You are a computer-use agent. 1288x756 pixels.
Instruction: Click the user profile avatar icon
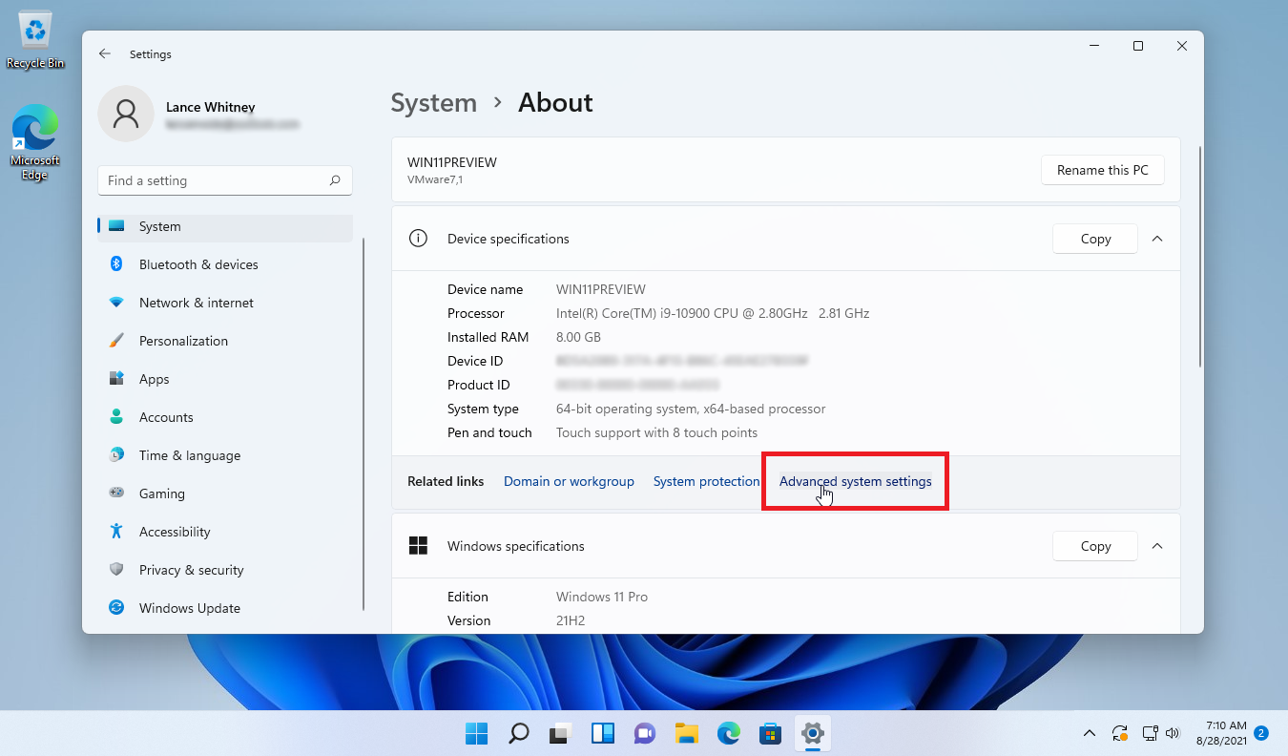click(x=126, y=114)
